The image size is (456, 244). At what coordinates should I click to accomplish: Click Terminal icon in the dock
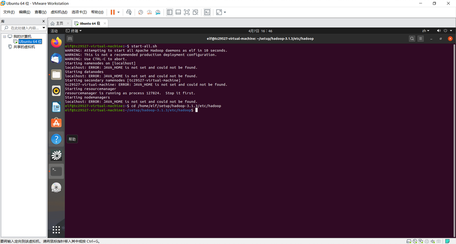click(56, 171)
